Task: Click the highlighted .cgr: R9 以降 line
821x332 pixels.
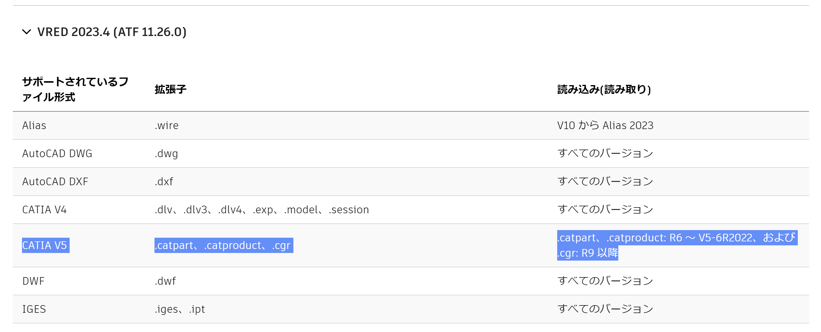Action: (x=587, y=253)
